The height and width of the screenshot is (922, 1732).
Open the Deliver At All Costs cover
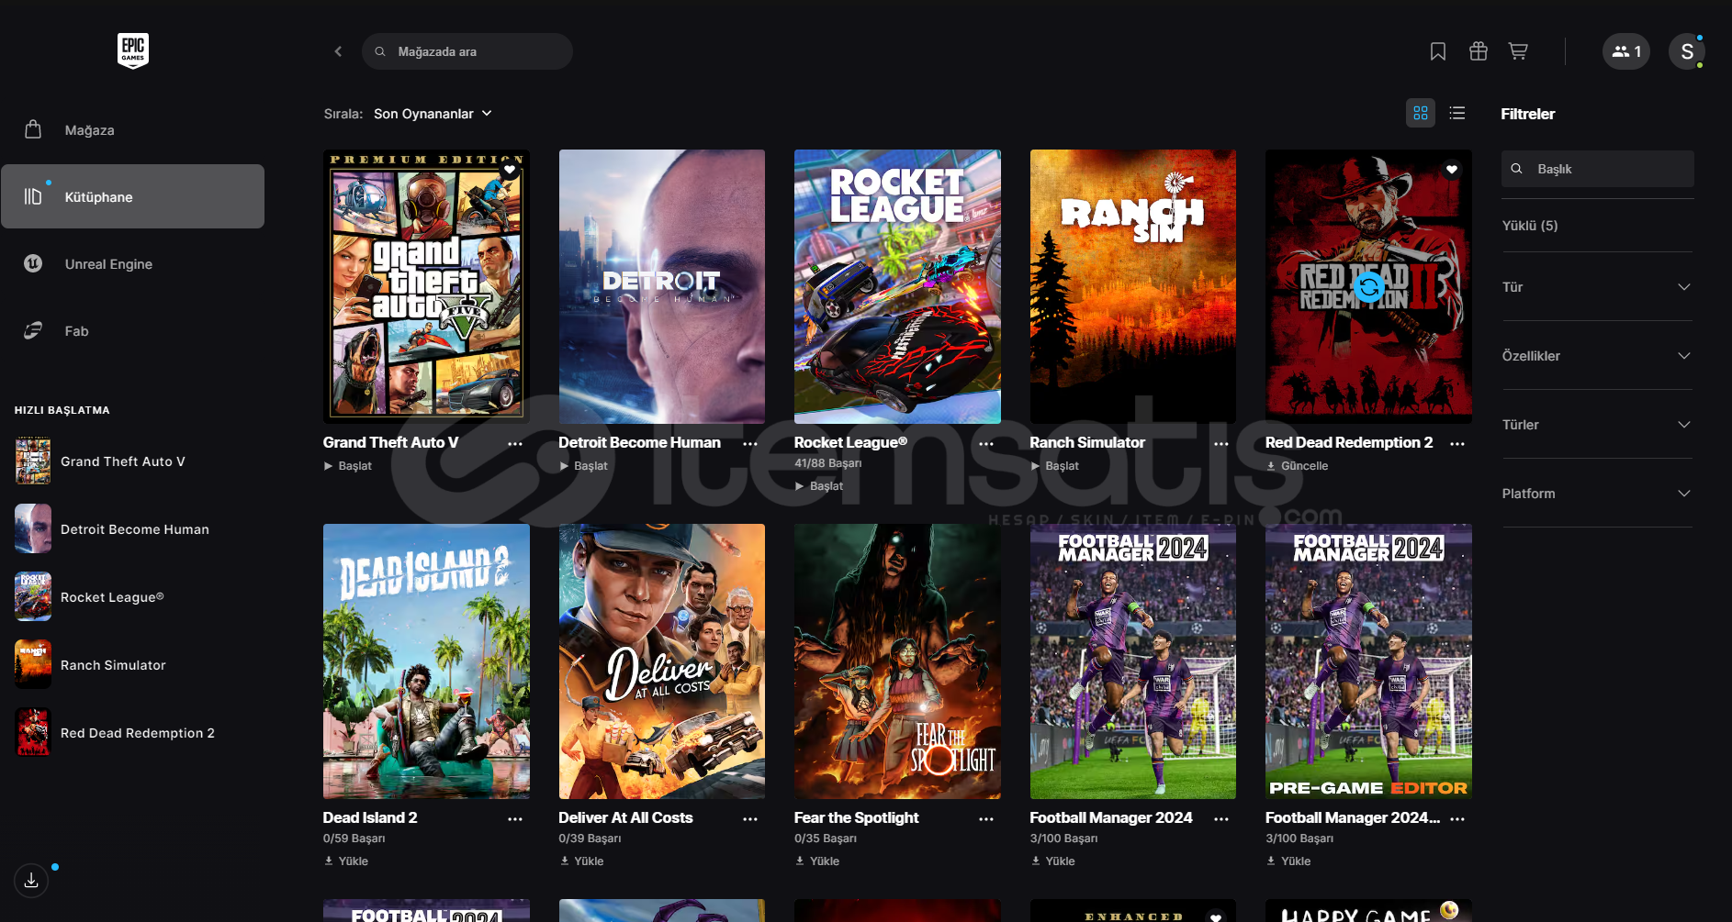tap(662, 661)
